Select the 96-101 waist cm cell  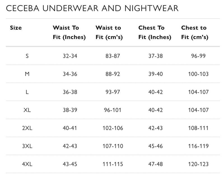113,110
